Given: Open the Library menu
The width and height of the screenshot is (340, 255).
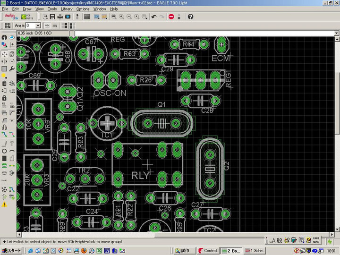Looking at the screenshot, I should 67,9.
